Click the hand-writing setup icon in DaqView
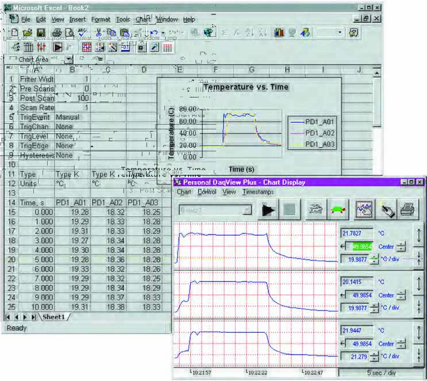 [x=387, y=210]
